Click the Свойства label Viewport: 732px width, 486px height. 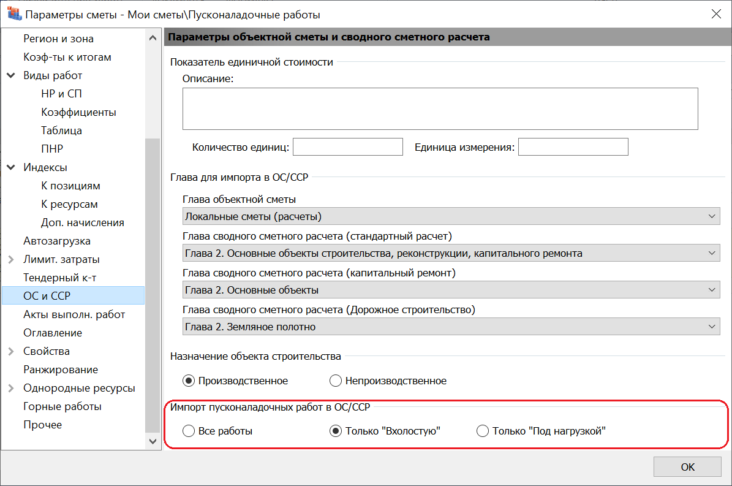click(47, 352)
